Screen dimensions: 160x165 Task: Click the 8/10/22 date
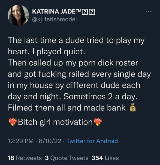point(50,141)
